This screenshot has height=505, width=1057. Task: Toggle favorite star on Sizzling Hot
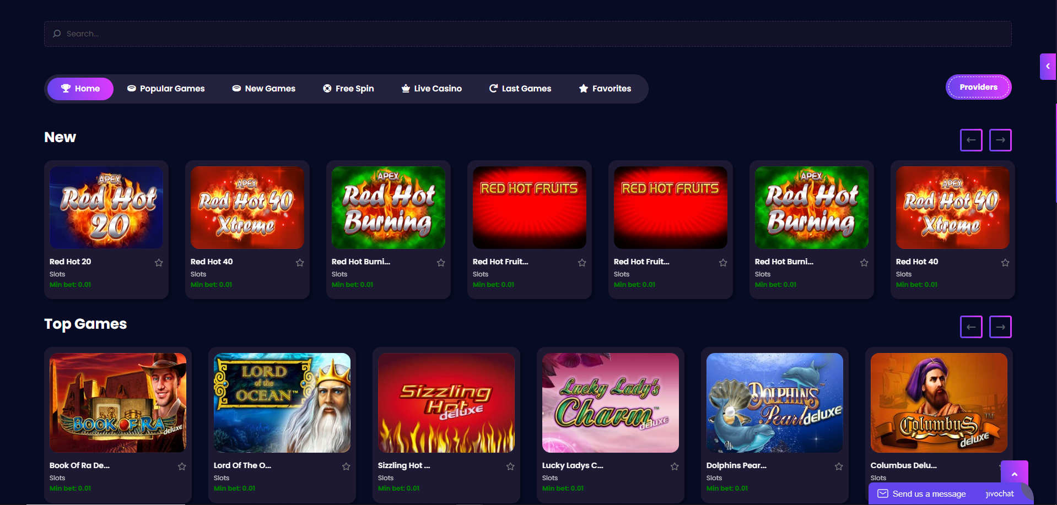pos(510,466)
